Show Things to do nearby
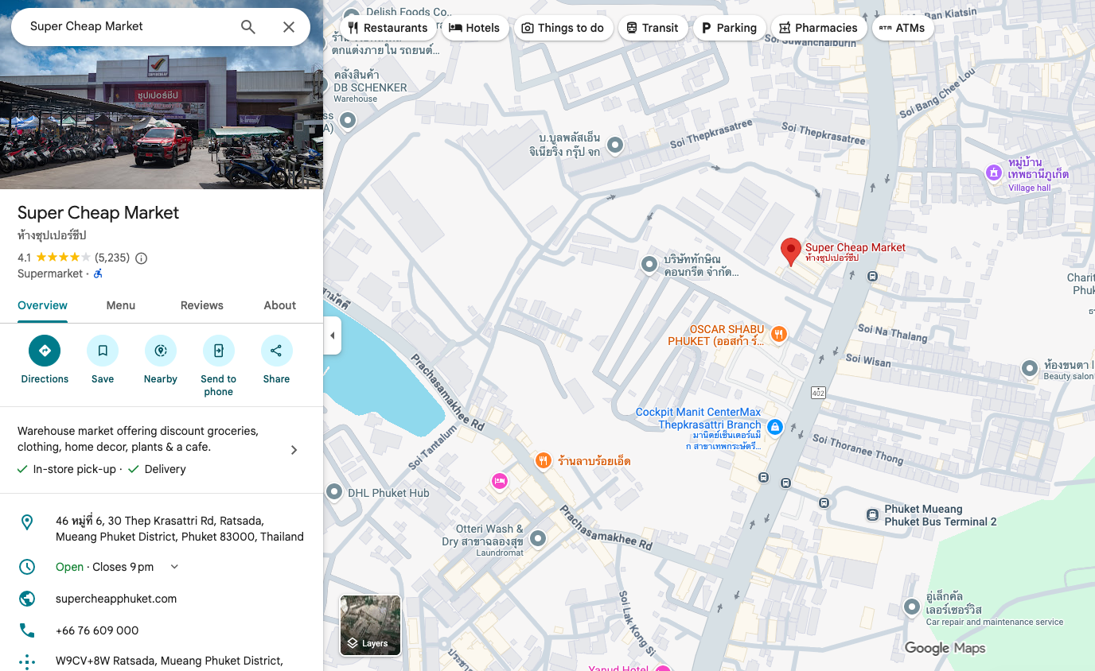Screen dimensions: 1095x671 [x=563, y=28]
